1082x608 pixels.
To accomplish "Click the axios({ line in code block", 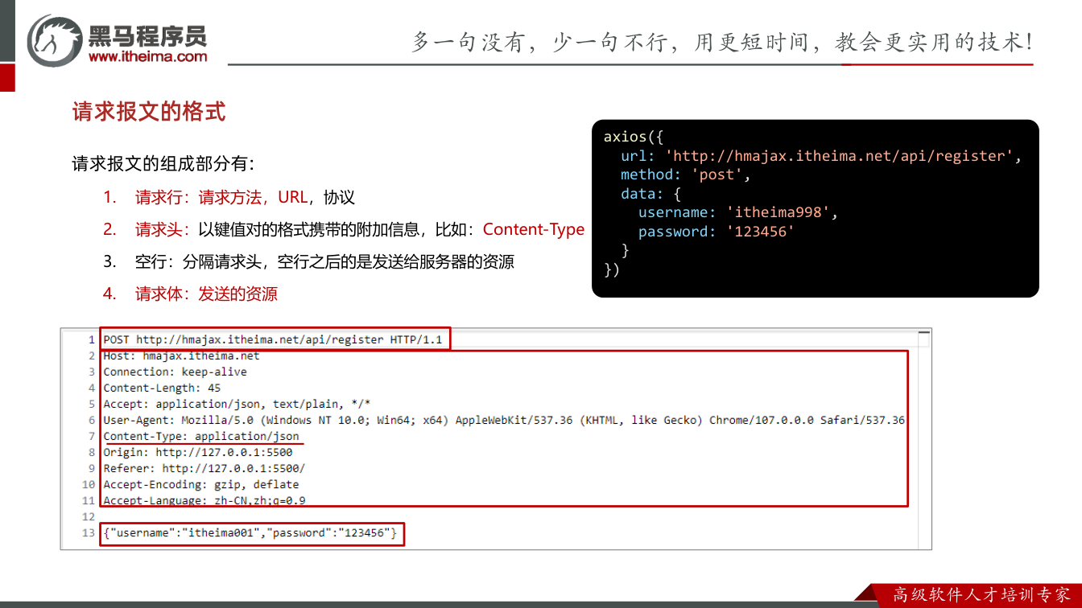I will [x=633, y=137].
